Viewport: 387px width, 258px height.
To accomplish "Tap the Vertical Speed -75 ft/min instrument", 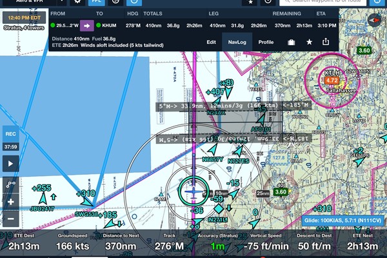I will coord(266,242).
